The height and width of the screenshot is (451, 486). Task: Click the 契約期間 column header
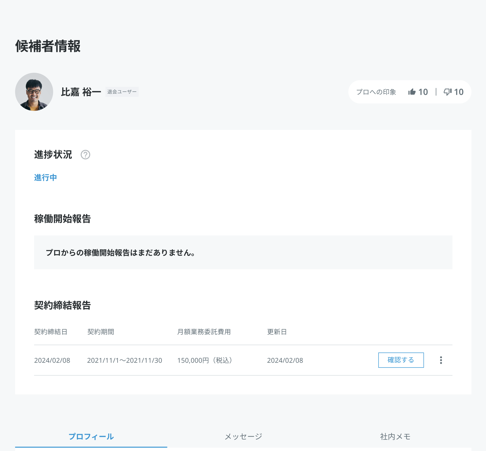coord(101,332)
